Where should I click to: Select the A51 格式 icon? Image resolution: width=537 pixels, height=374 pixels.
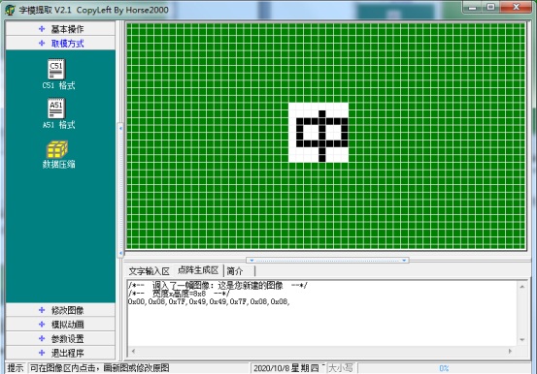pos(56,109)
